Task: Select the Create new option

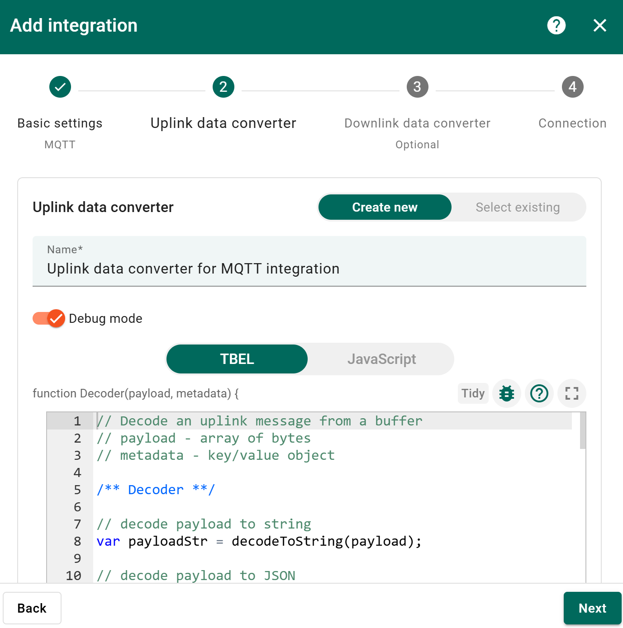Action: pyautogui.click(x=385, y=207)
